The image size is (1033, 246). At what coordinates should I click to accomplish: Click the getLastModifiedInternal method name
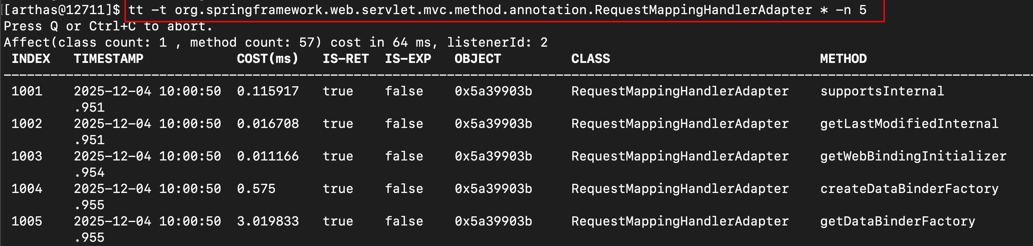[x=909, y=124]
